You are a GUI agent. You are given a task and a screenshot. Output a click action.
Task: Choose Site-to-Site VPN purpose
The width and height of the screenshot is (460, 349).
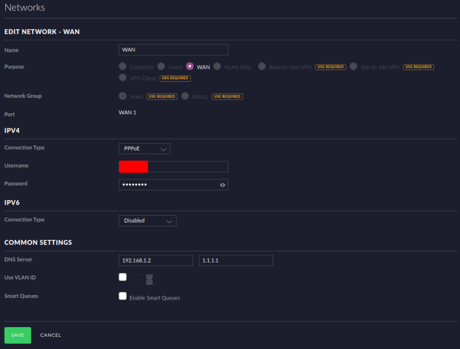click(x=354, y=66)
